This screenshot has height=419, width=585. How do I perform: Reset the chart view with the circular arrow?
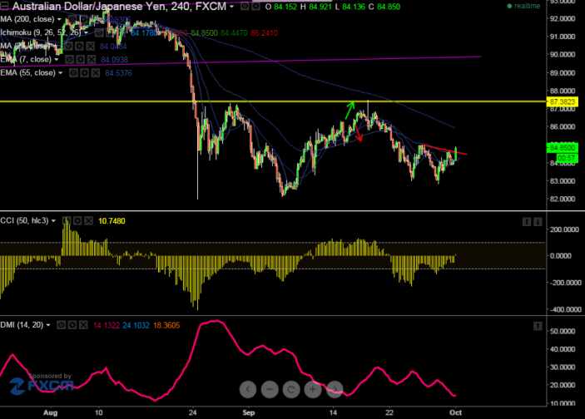click(291, 390)
